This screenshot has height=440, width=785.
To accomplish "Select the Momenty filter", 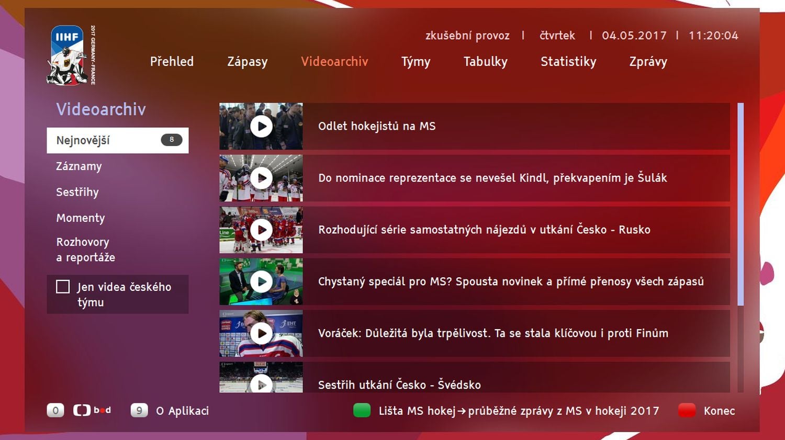I will click(80, 218).
